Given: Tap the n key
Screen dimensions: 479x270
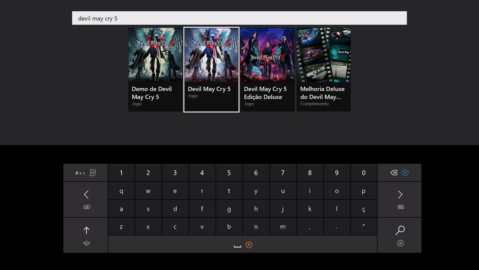Looking at the screenshot, I should tap(256, 227).
